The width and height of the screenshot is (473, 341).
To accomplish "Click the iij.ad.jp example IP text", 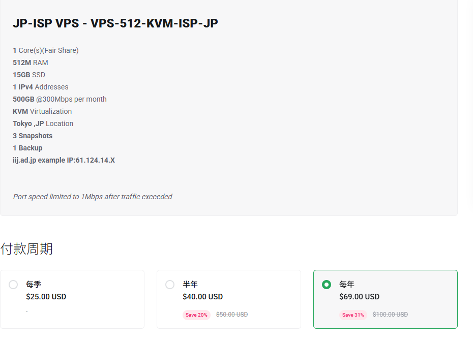I will [64, 160].
